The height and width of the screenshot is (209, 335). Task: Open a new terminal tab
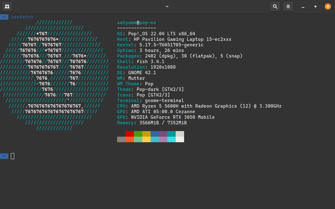(x=7, y=7)
